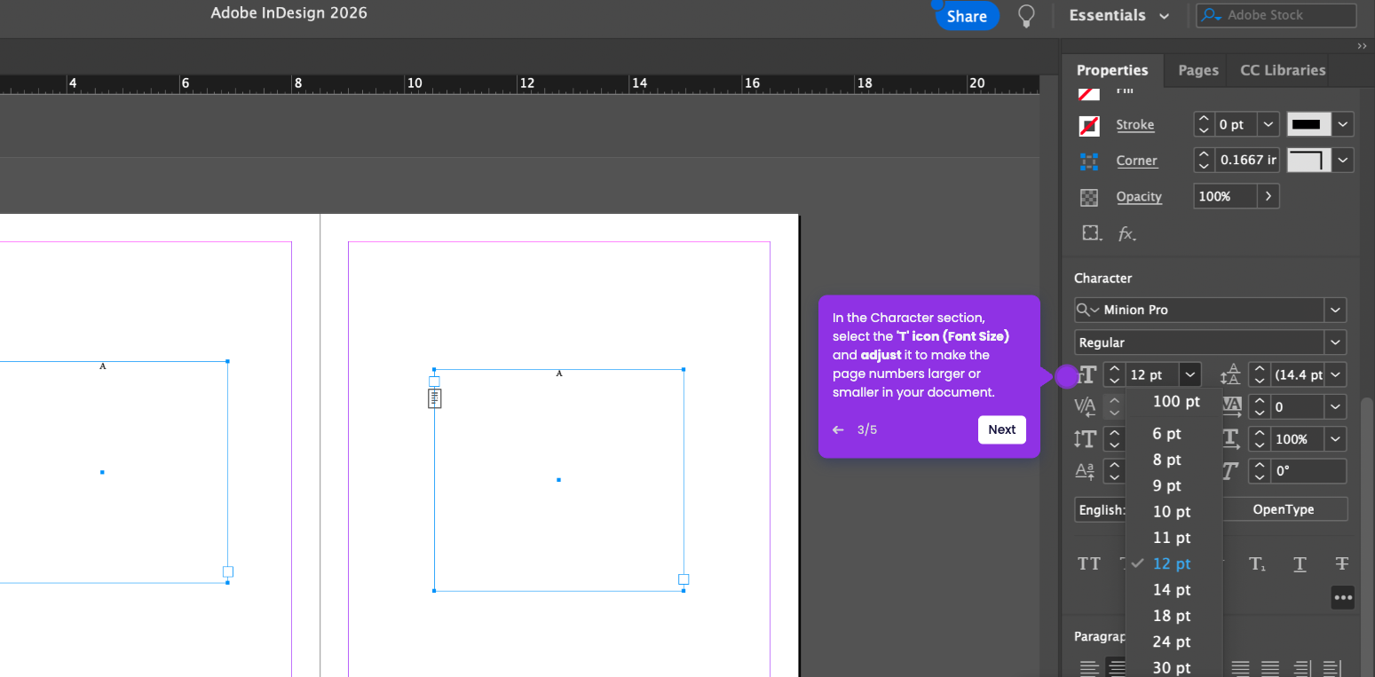
Task: Click the font size stepper arrows
Action: click(1115, 374)
